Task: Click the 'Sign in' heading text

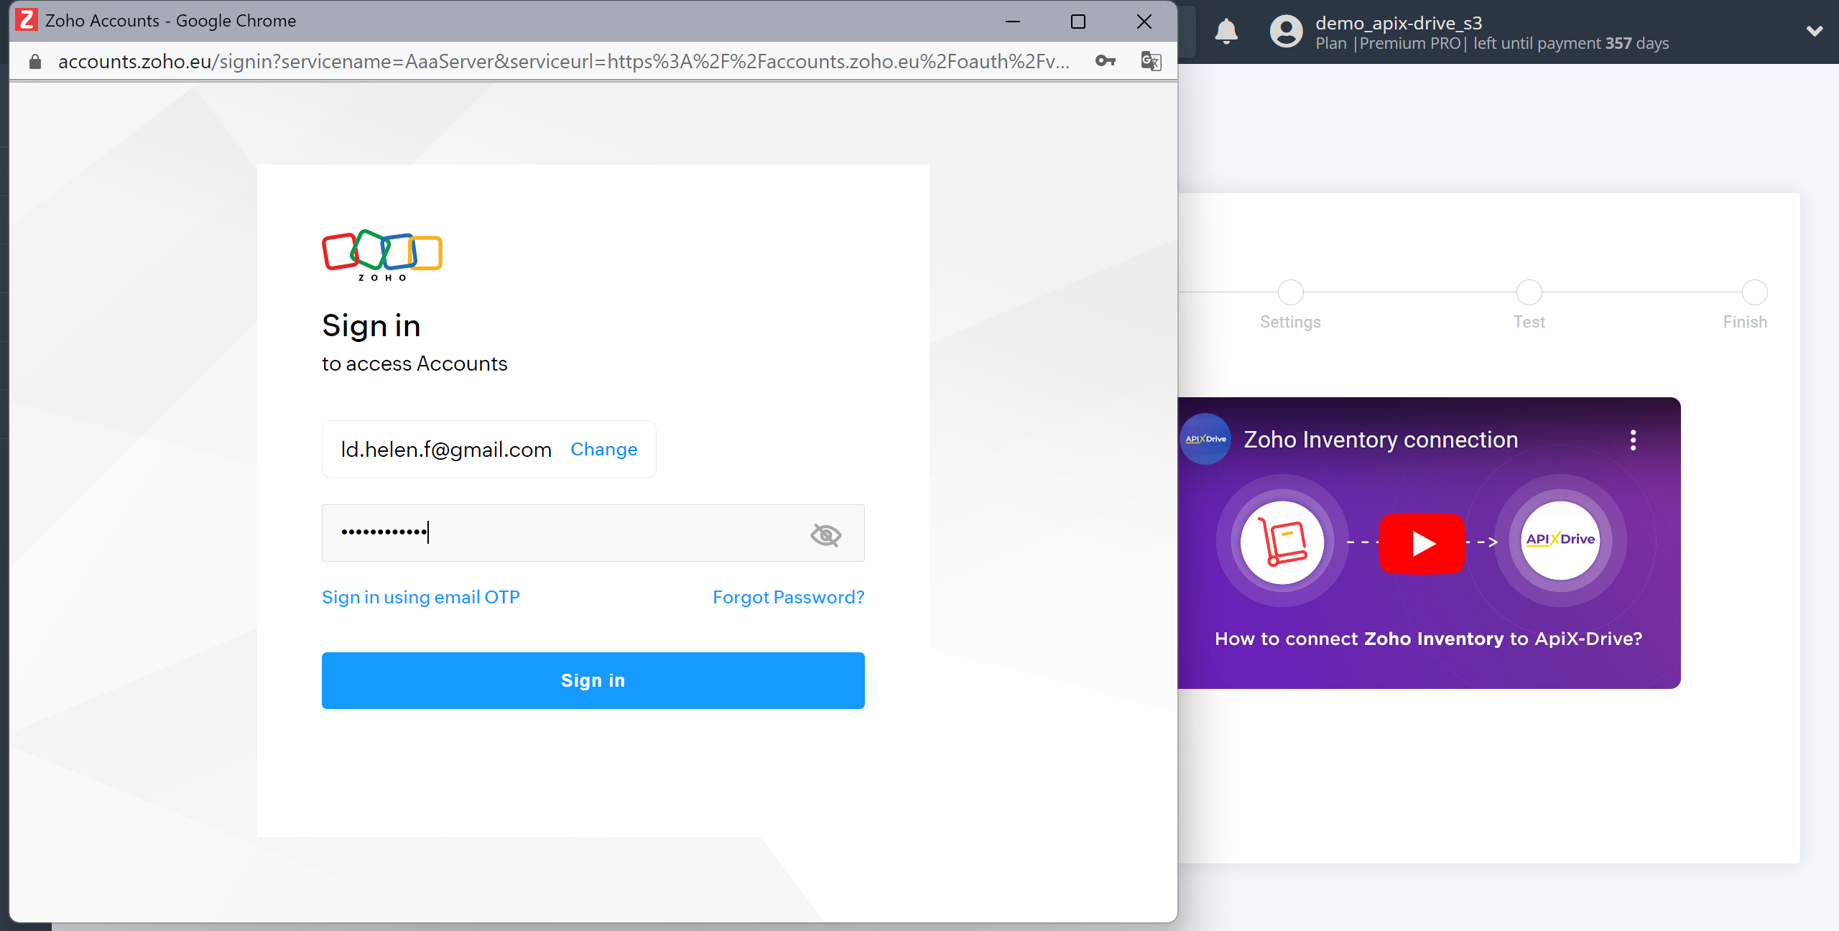Action: [371, 326]
